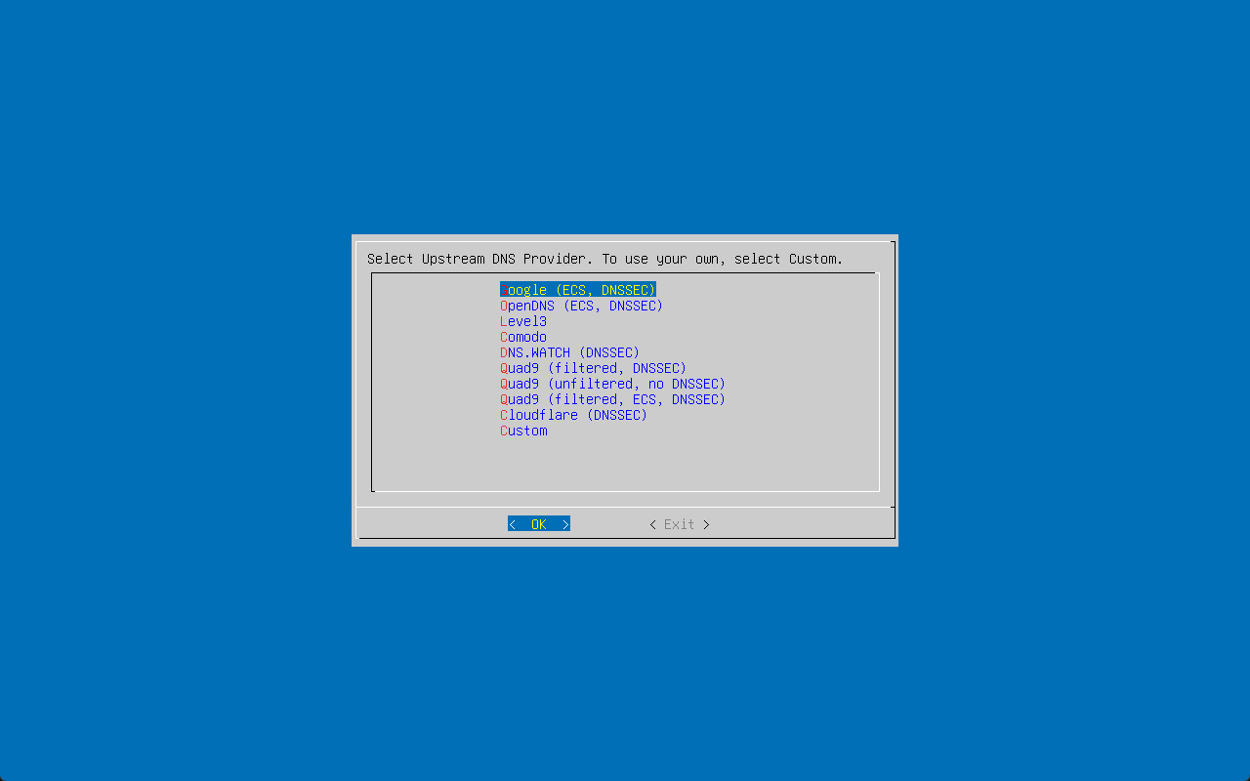Select DNS.WATCH (DNSSEC) provider

click(570, 352)
